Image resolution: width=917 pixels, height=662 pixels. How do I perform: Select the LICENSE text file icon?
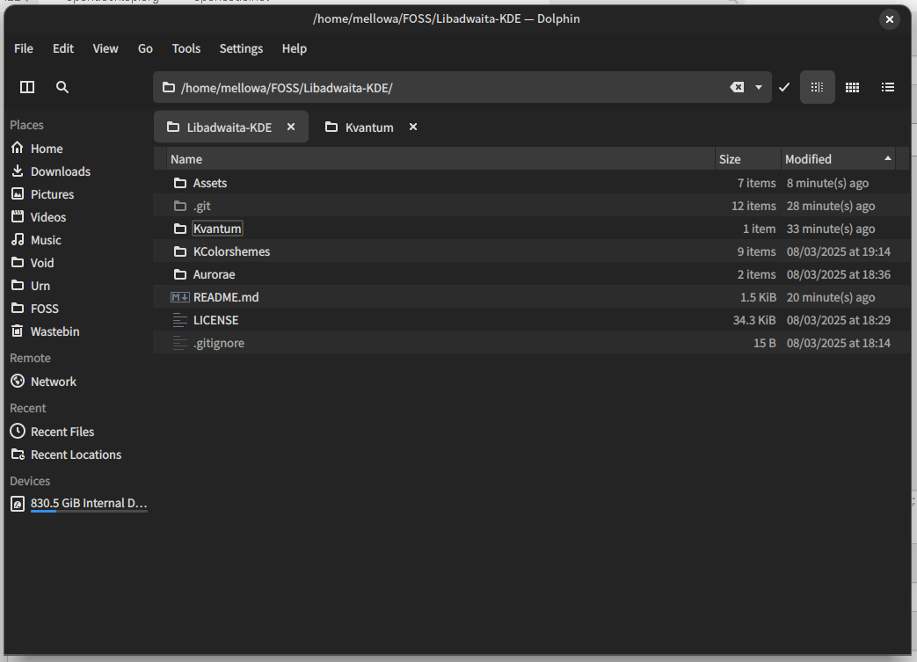tap(180, 320)
